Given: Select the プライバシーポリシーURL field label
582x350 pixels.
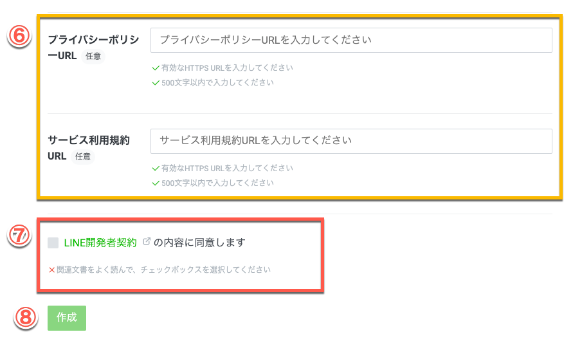Looking at the screenshot, I should point(93,40).
